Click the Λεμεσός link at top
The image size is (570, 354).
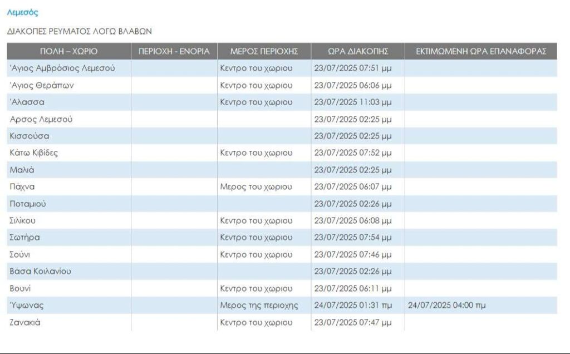coord(22,12)
